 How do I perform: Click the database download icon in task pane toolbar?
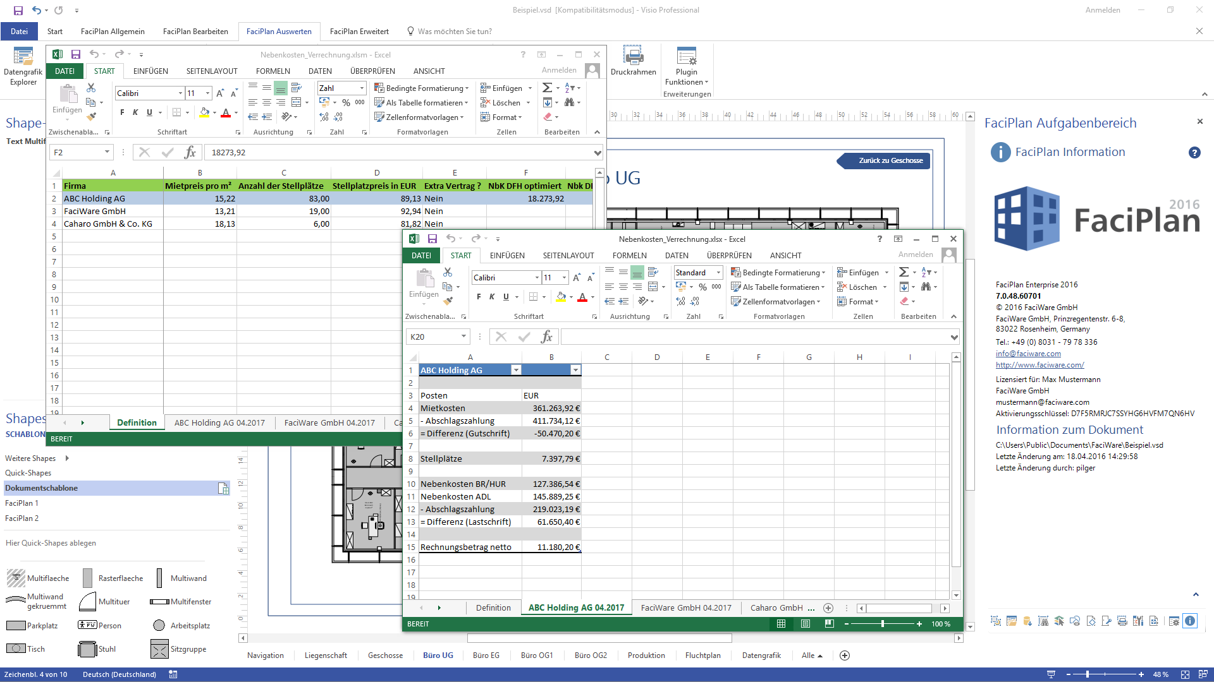1027,621
